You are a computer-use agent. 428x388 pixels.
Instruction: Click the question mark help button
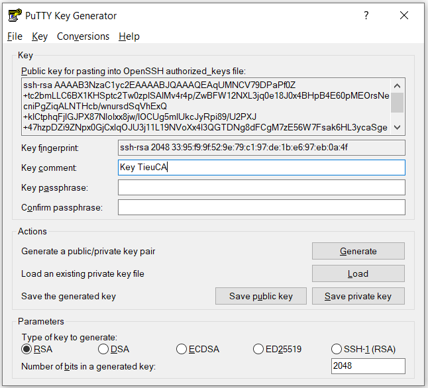tap(366, 15)
